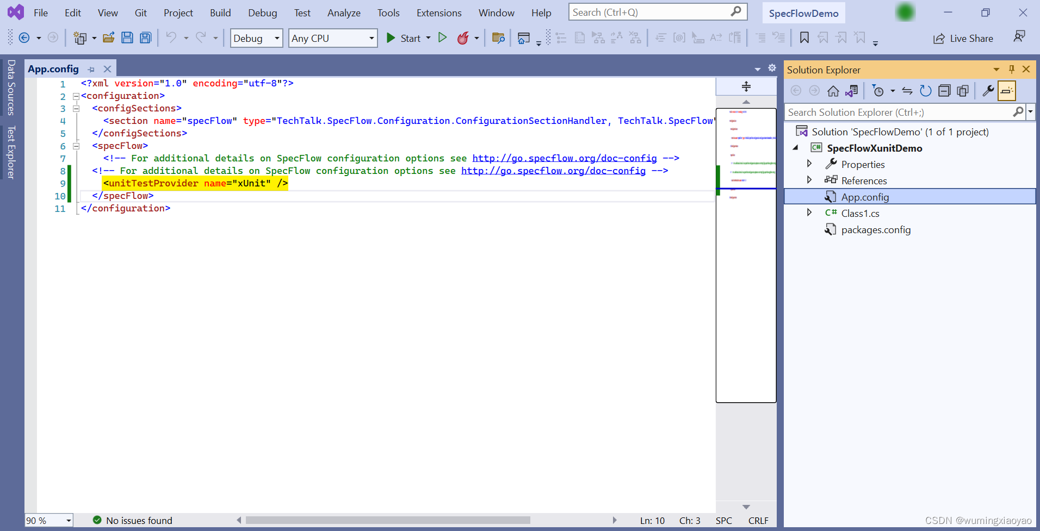
Task: Expand the Properties node
Action: [809, 164]
